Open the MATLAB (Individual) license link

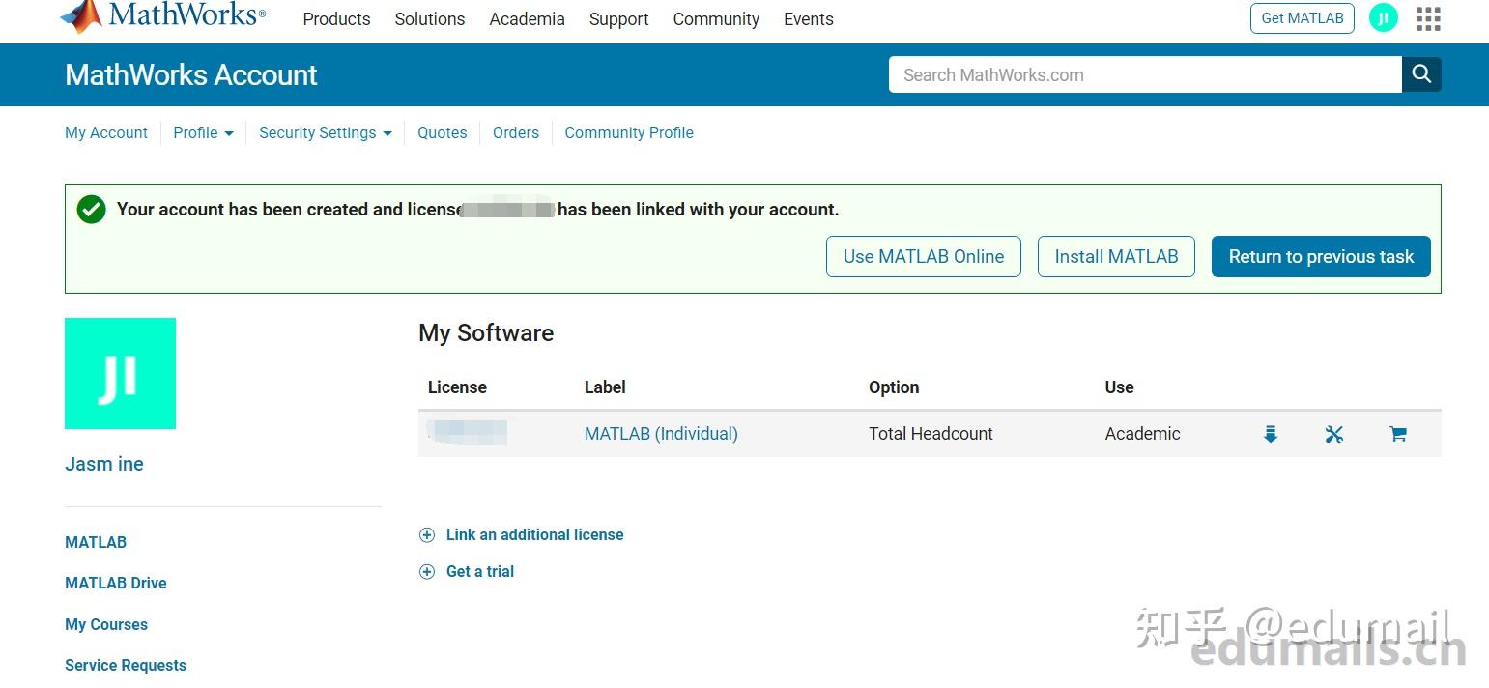(x=661, y=434)
